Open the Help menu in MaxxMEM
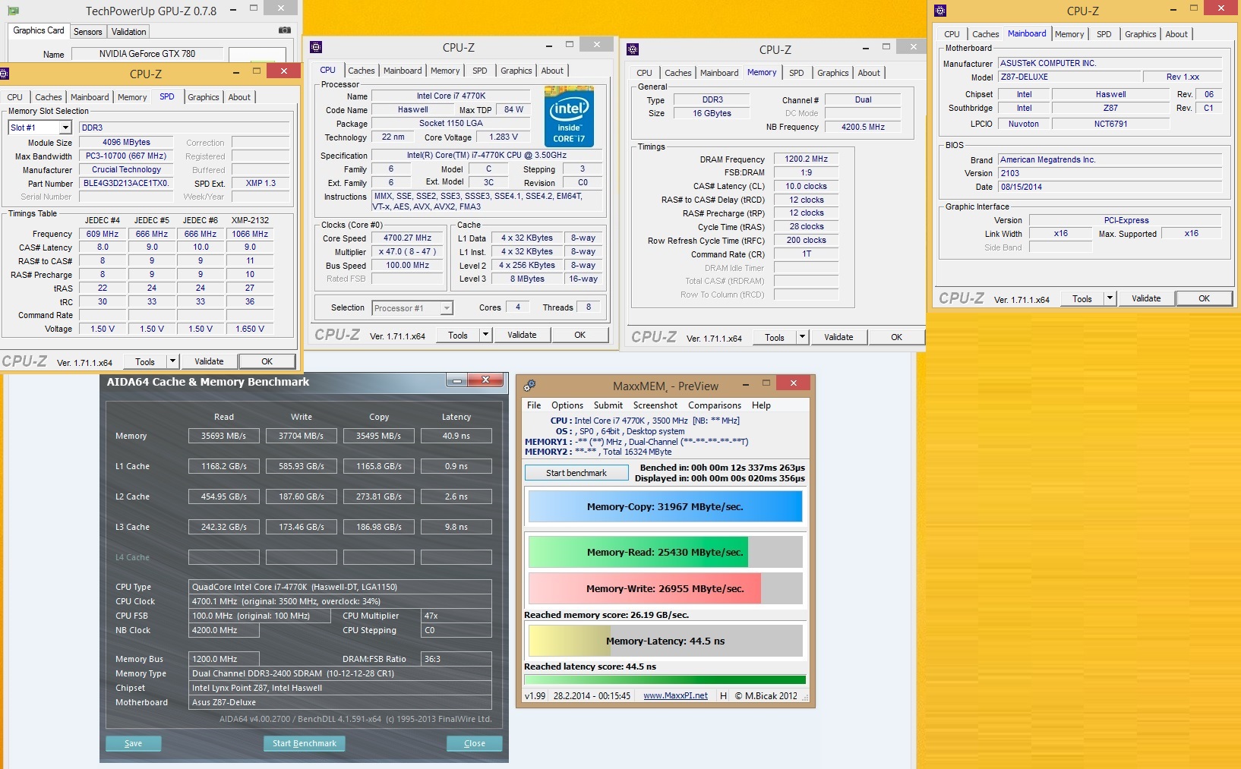 761,405
